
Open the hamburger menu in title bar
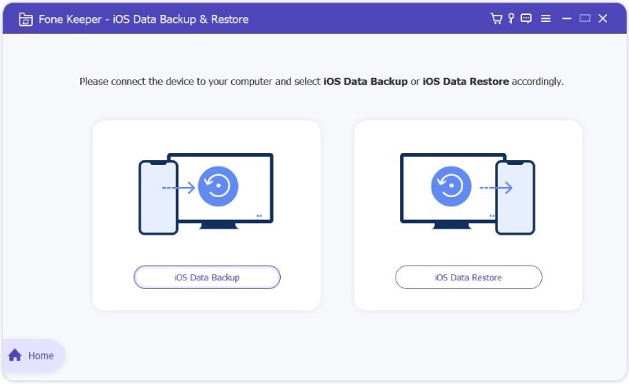[x=546, y=18]
